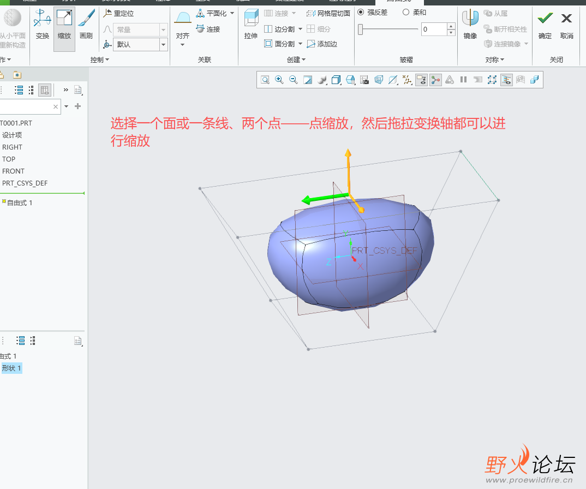Select PRT_CSYS_DEF in model tree
This screenshot has width=586, height=489.
(25, 183)
